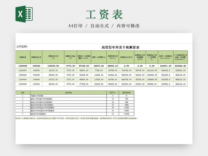Select the 月度应发工资 (A) column header
The image size is (208, 156).
[53, 57]
